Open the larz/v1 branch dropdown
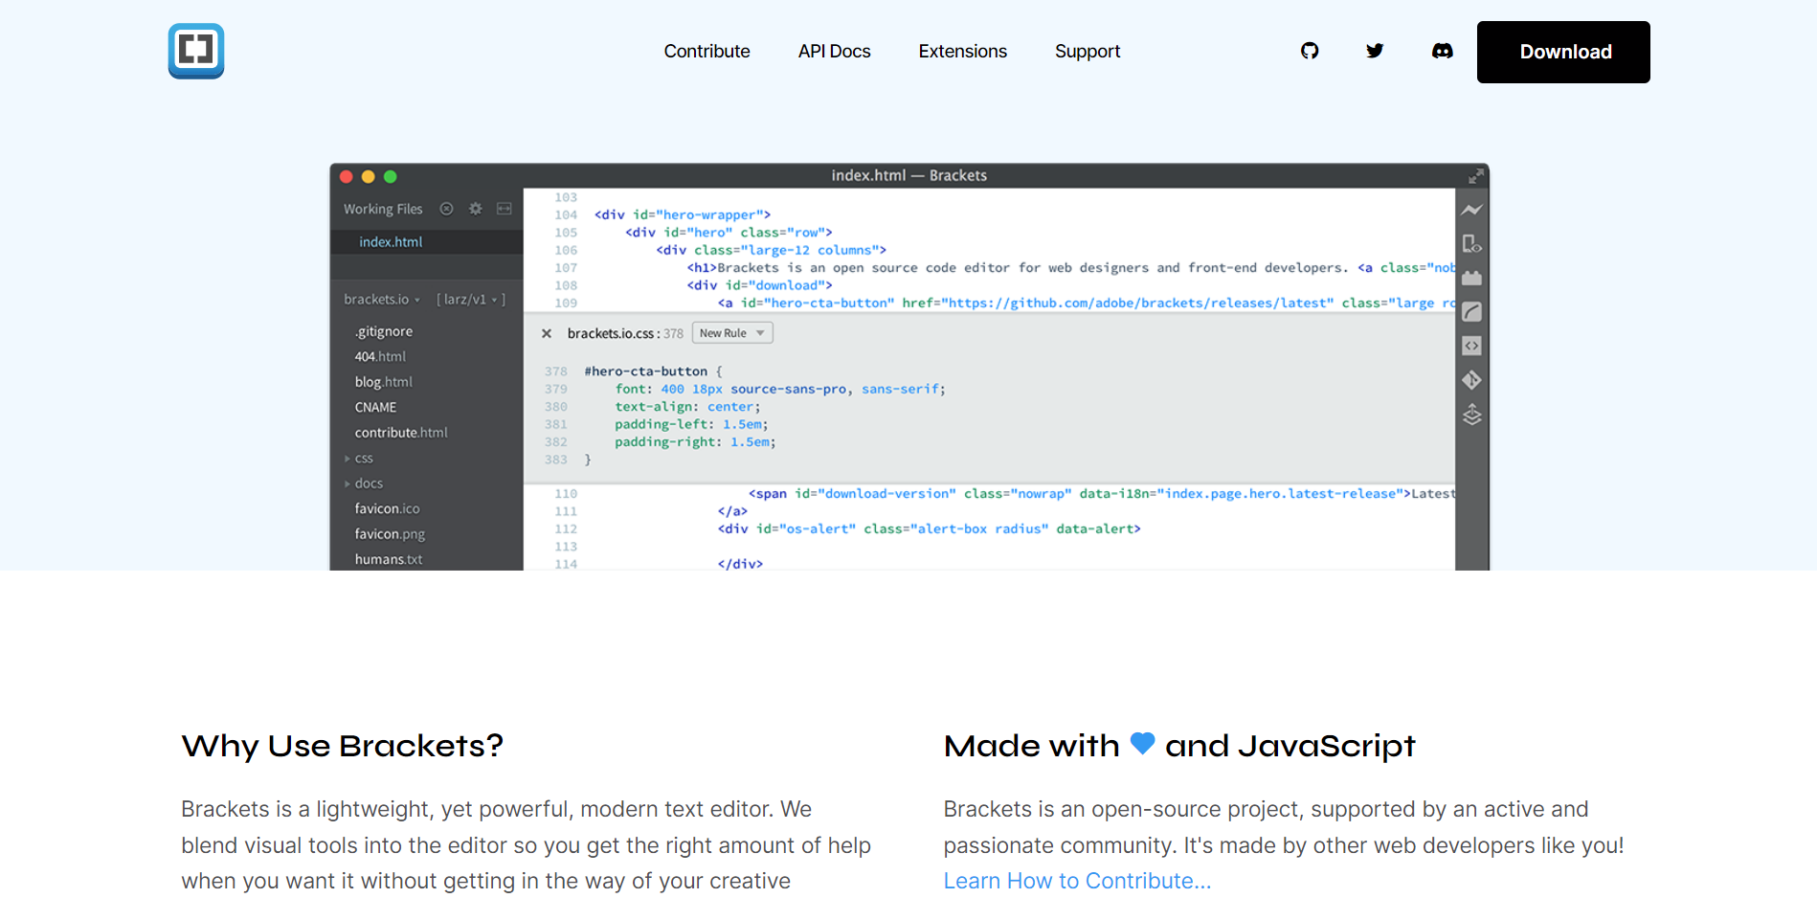 470,299
